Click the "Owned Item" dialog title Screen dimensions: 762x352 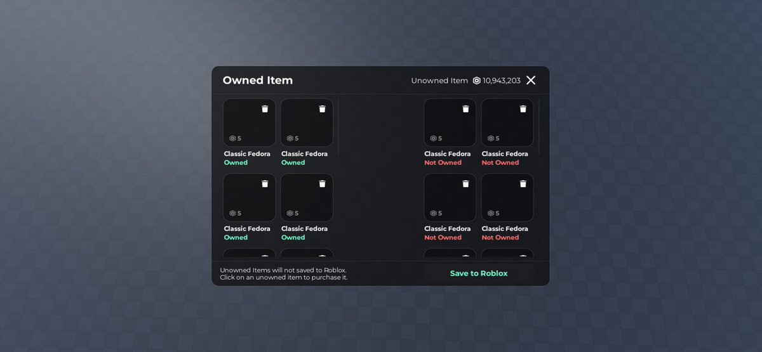[258, 81]
